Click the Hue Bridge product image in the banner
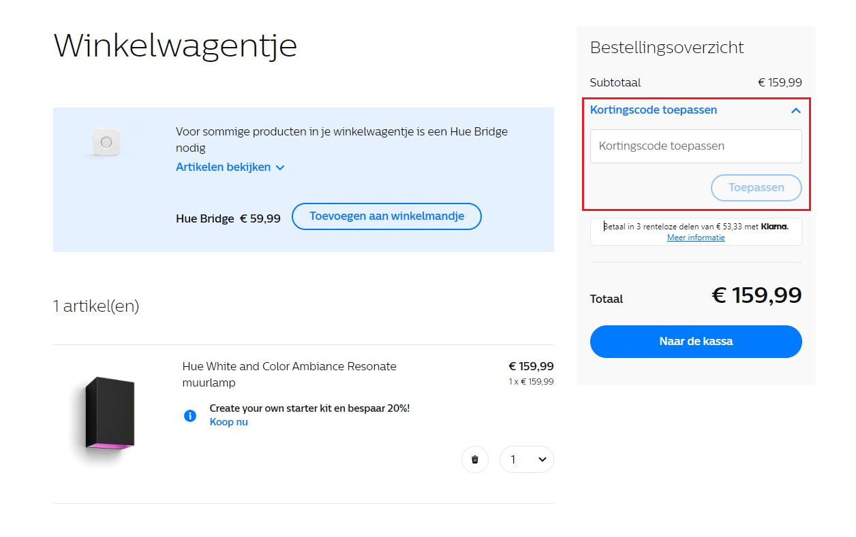Viewport: 856px width, 537px height. [x=106, y=143]
